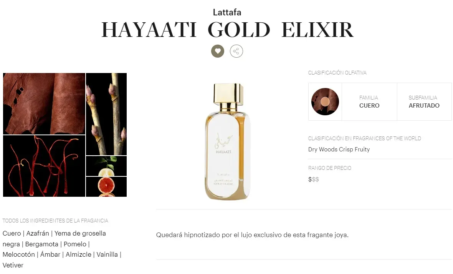Select the Vainilla ingredient
The height and width of the screenshot is (274, 453).
pyautogui.click(x=107, y=254)
